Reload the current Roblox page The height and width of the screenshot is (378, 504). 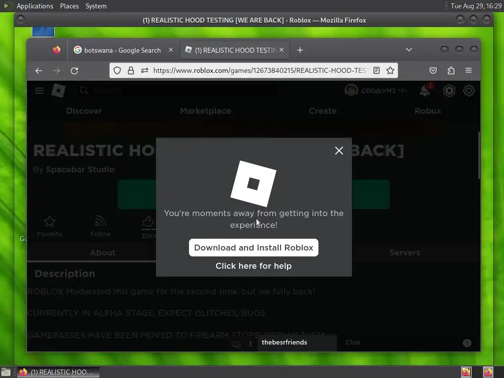(x=74, y=71)
